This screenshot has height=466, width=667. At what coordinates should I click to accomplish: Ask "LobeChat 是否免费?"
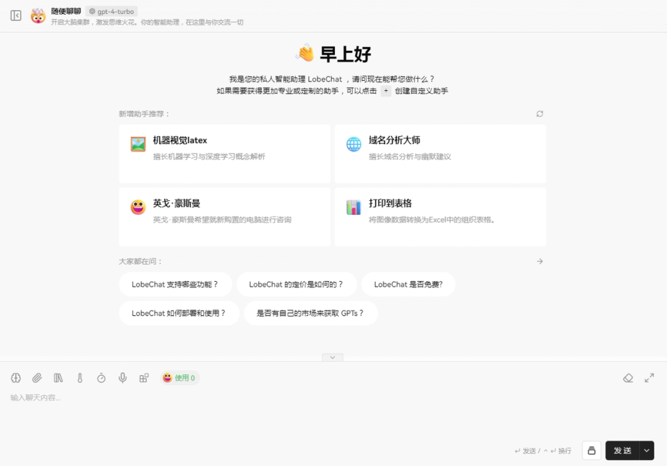(x=408, y=284)
